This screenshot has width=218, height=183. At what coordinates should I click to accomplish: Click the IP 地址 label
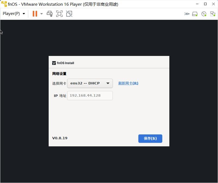tap(60, 96)
